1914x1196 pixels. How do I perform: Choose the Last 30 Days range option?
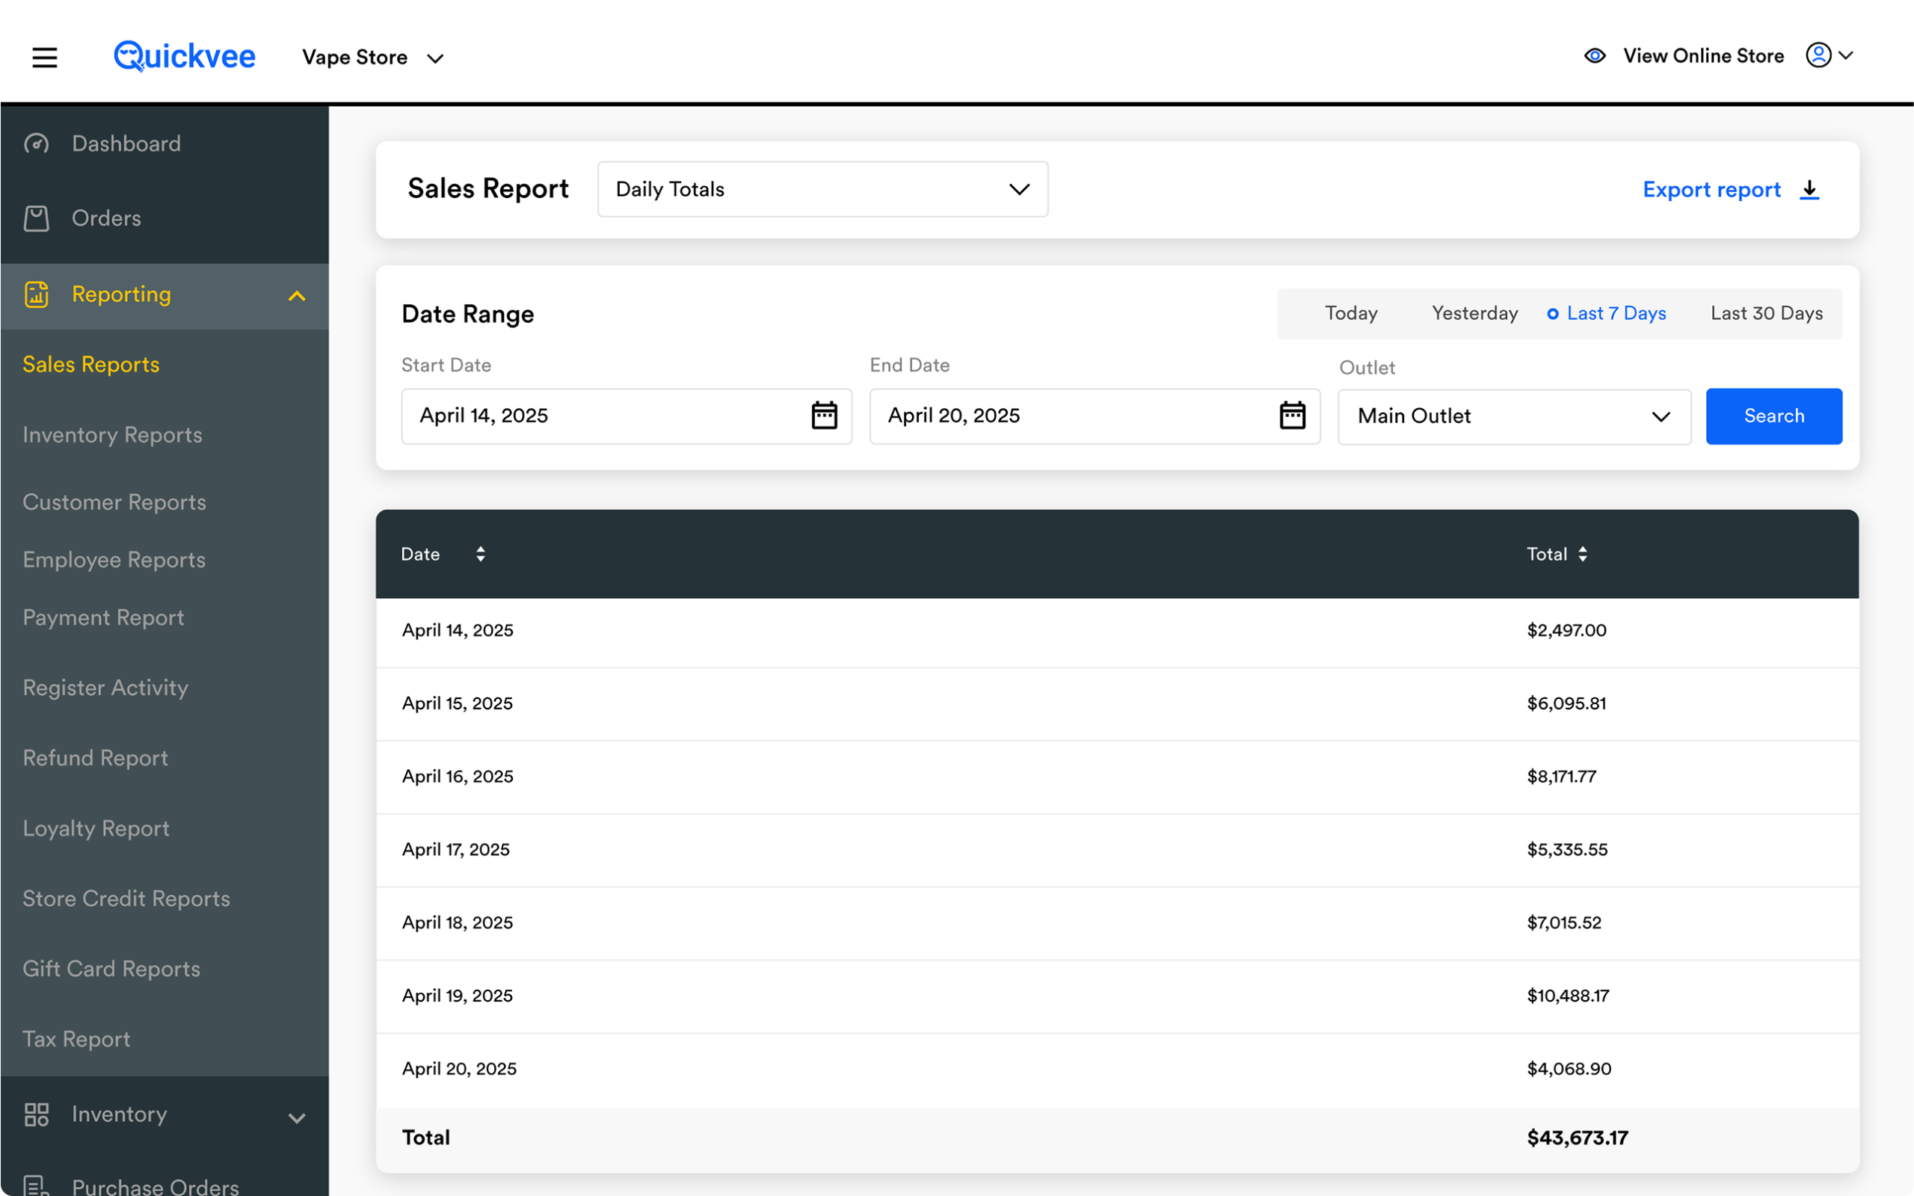[1766, 313]
